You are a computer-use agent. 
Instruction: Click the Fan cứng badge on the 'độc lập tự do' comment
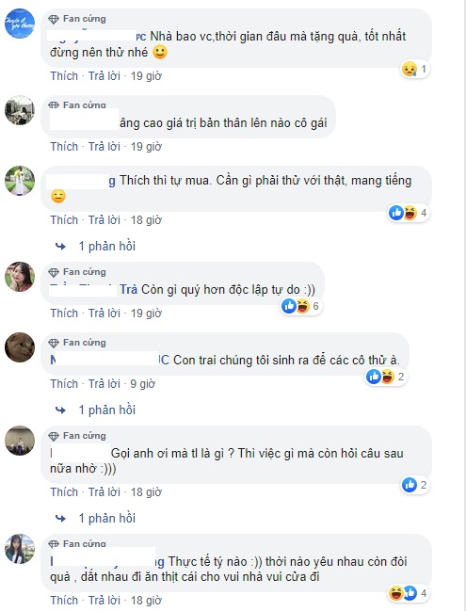77,271
